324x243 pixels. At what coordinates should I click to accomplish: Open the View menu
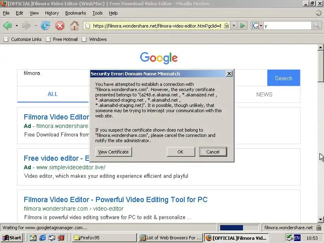click(34, 13)
